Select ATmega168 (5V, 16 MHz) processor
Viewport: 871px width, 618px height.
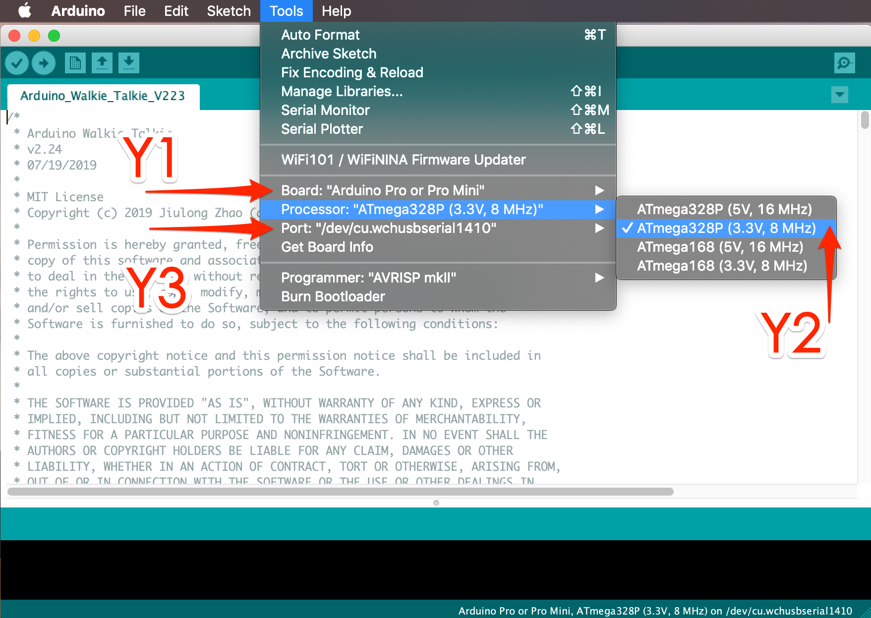click(726, 247)
